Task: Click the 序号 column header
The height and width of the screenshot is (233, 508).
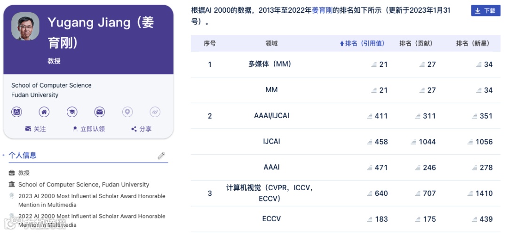Action: [210, 43]
